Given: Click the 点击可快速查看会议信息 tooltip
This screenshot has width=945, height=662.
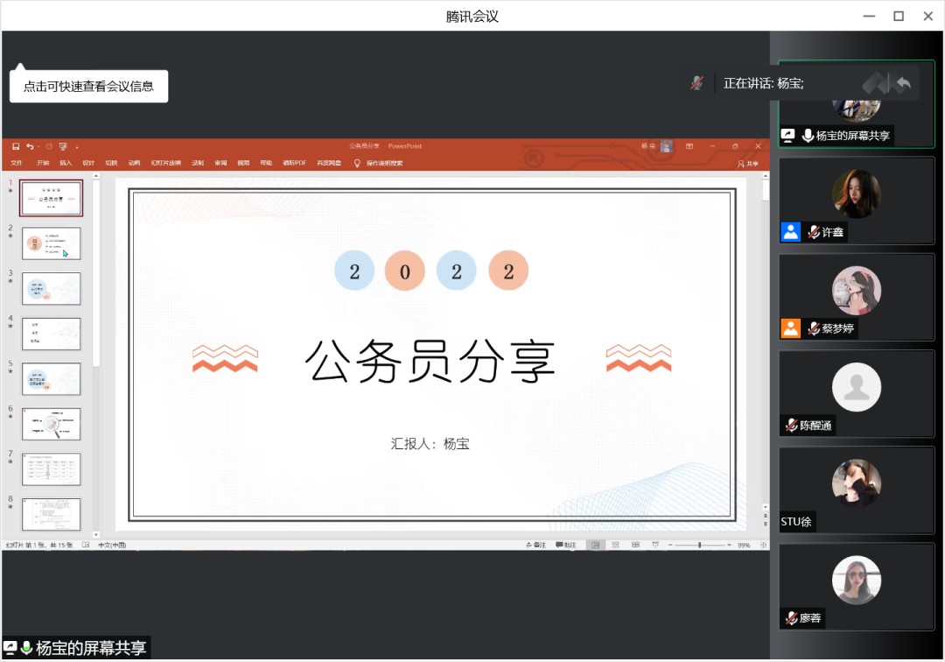Looking at the screenshot, I should coord(88,86).
